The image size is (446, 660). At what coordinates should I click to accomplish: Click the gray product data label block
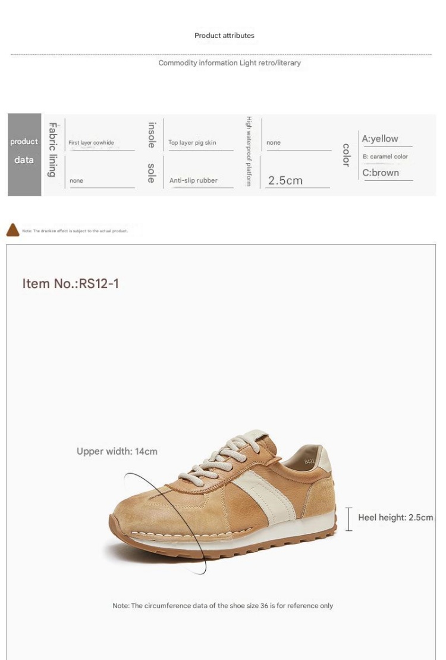[x=24, y=155]
